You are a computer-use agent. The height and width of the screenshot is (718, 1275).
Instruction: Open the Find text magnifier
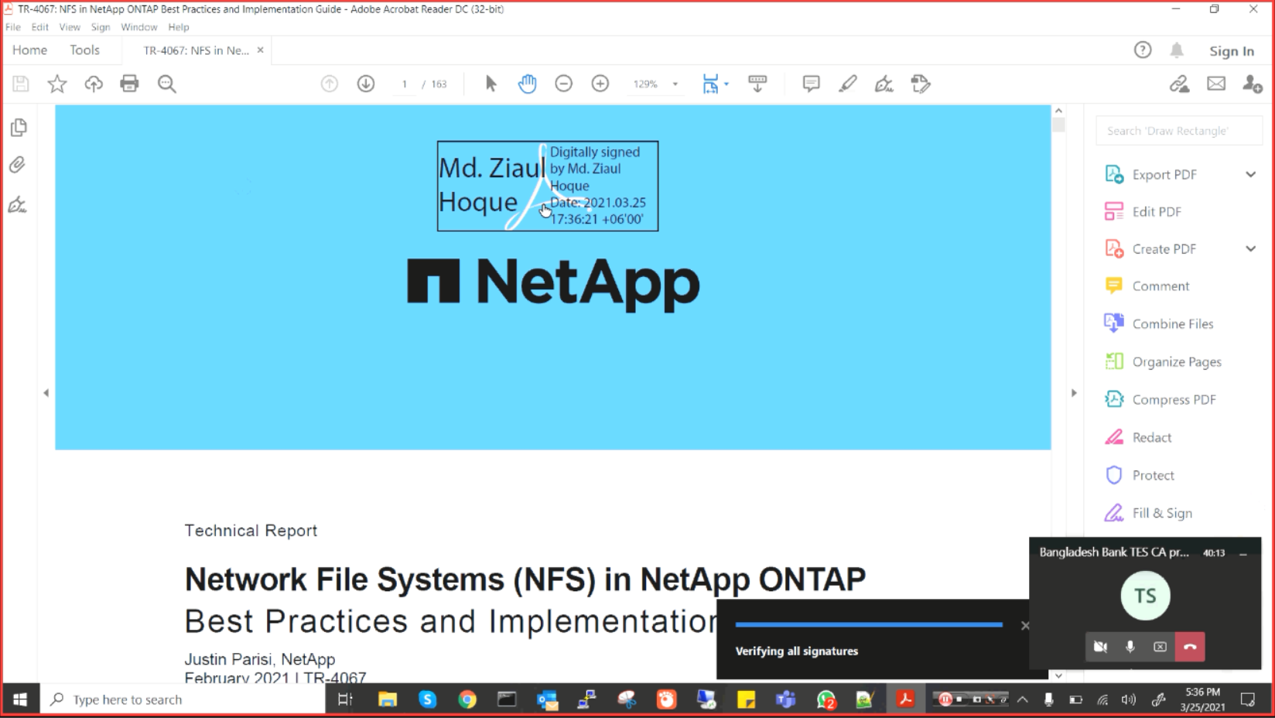(167, 84)
